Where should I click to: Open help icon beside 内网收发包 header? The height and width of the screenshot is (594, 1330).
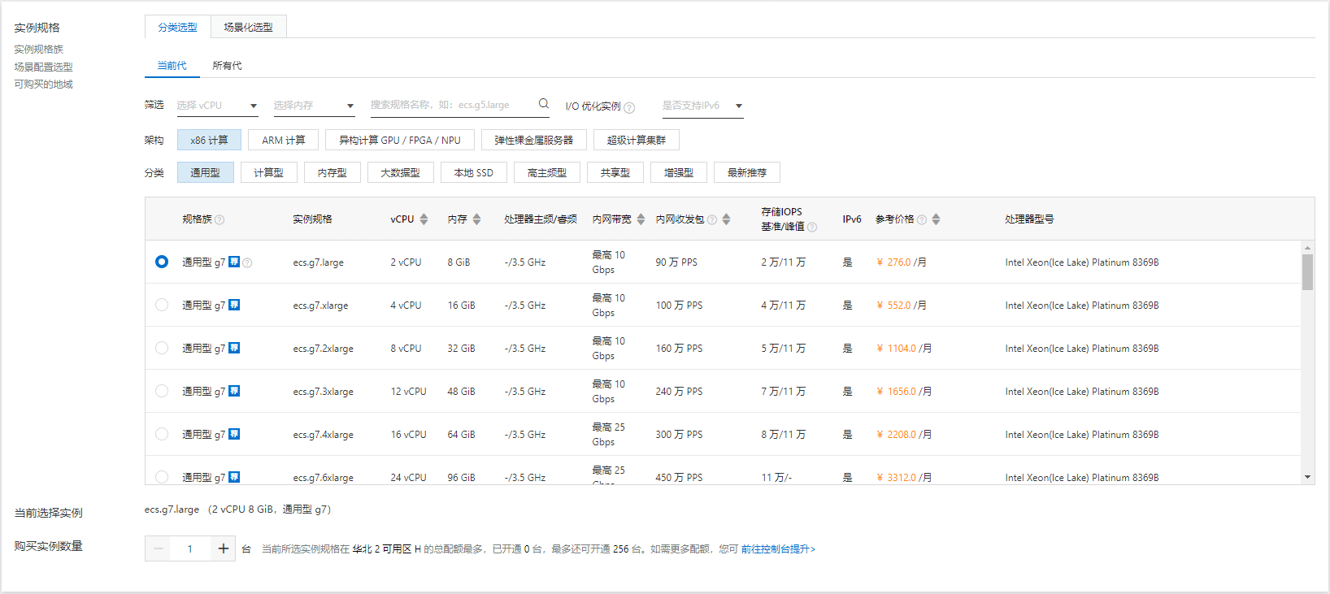pos(712,219)
